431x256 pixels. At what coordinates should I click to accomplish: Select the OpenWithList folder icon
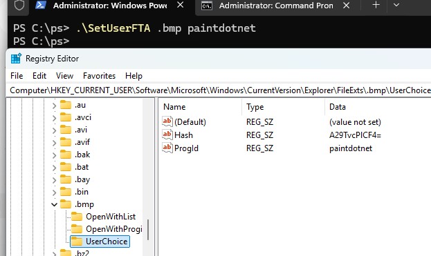point(77,217)
